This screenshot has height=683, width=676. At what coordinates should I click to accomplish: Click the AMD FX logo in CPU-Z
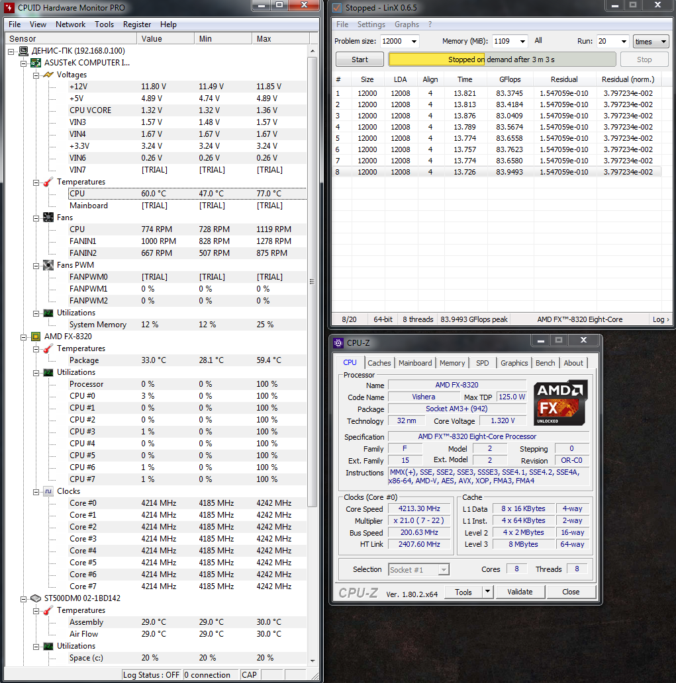click(560, 403)
